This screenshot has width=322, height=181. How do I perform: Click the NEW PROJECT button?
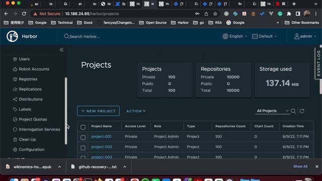pyautogui.click(x=99, y=111)
